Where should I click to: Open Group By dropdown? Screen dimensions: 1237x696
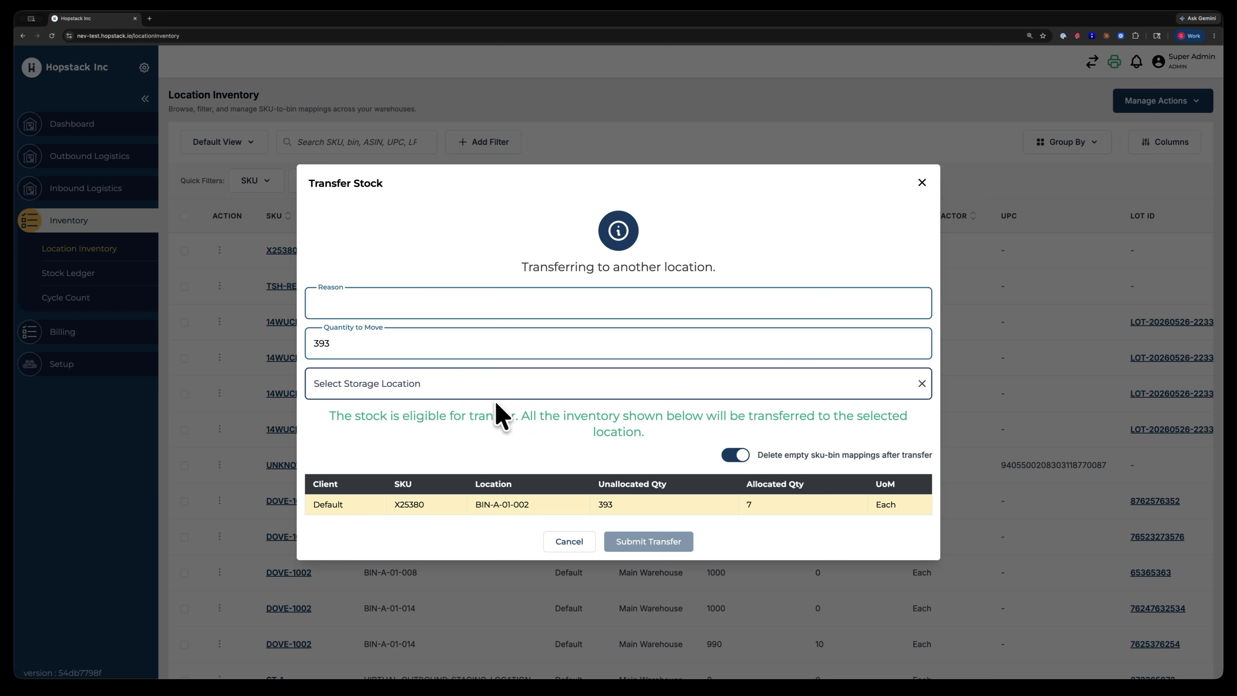pyautogui.click(x=1066, y=142)
